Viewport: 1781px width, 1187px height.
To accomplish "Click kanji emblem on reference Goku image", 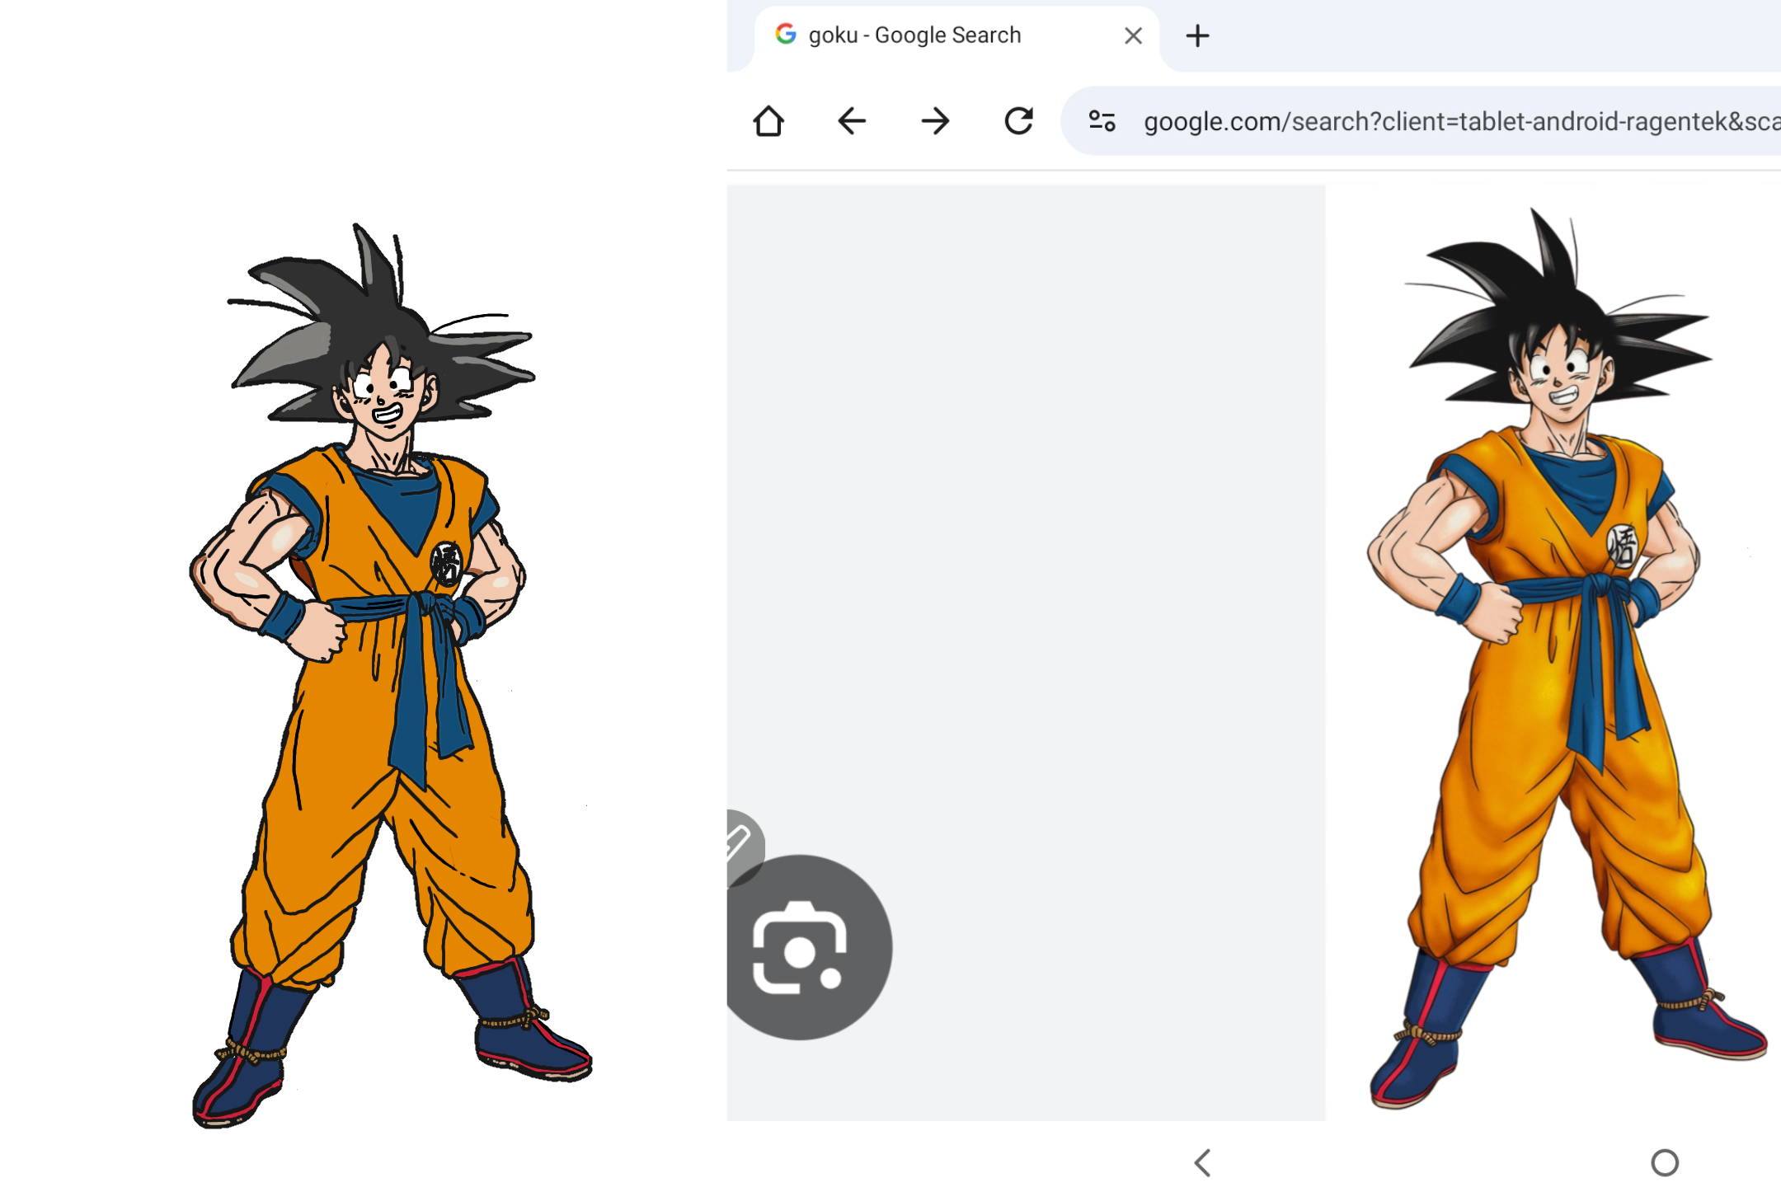I will tap(1622, 546).
